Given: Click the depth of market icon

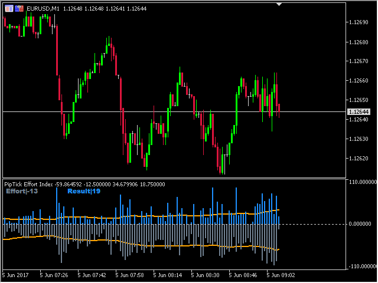Looking at the screenshot, I should [19, 9].
